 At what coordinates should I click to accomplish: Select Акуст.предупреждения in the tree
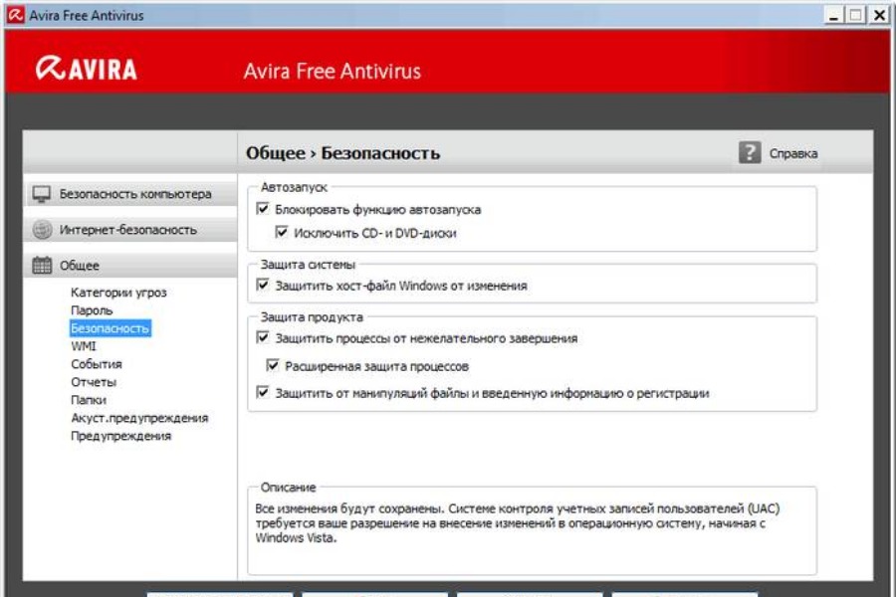[x=139, y=418]
